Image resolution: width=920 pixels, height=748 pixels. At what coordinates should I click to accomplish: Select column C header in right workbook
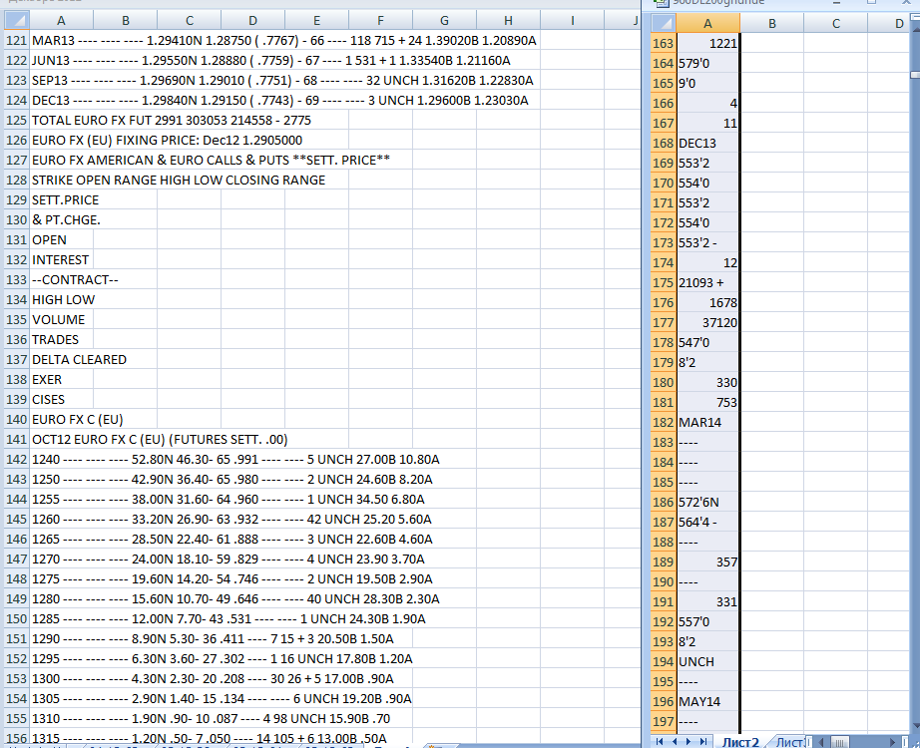pos(836,24)
